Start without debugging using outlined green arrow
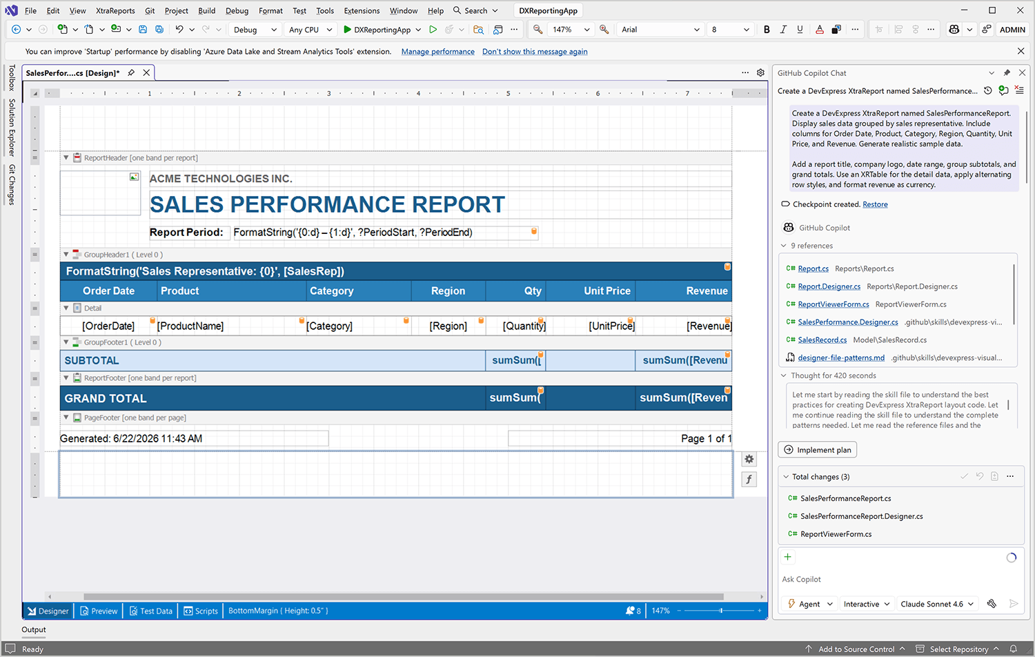 tap(433, 30)
